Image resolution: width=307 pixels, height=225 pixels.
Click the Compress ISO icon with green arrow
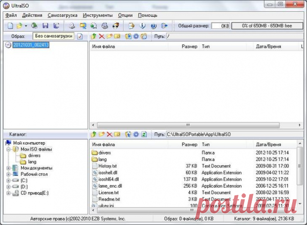(x=94, y=26)
